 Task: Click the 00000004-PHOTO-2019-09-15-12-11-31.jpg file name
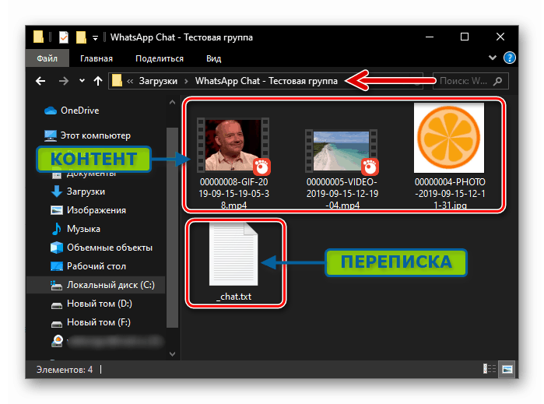coord(450,193)
